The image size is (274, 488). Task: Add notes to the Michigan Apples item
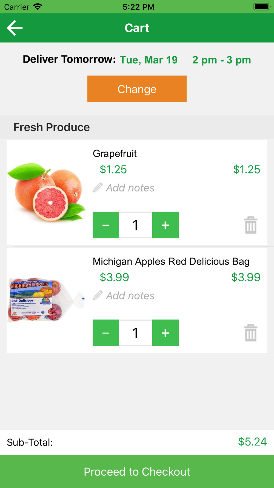130,296
